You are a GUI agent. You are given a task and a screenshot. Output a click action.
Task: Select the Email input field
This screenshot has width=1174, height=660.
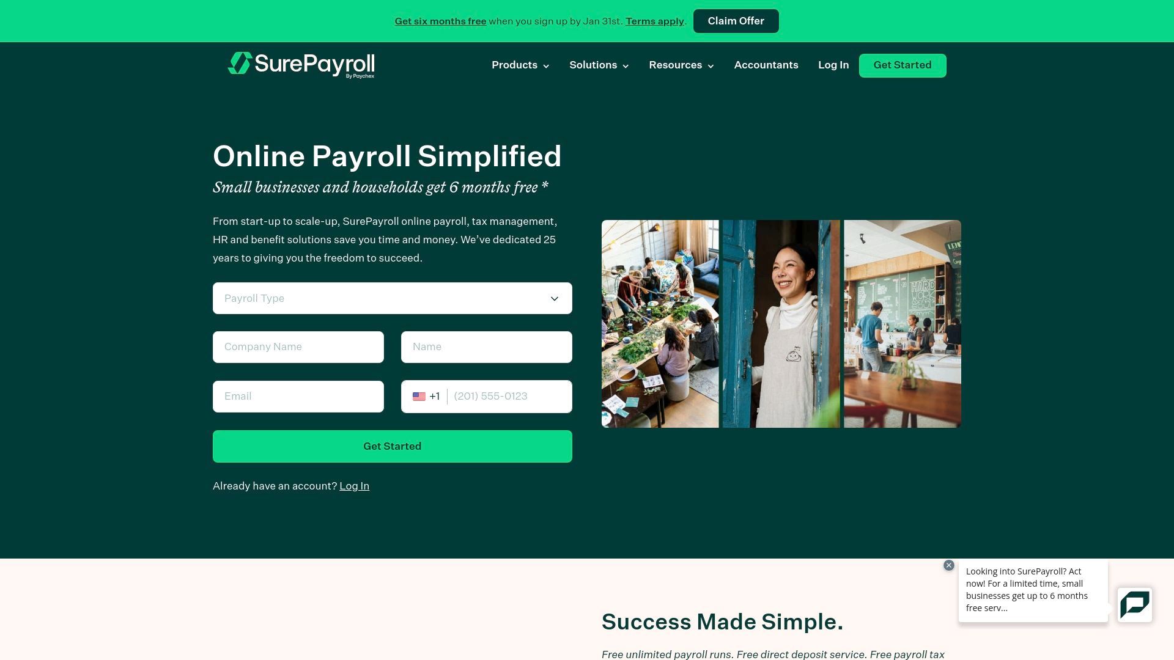[x=298, y=397]
